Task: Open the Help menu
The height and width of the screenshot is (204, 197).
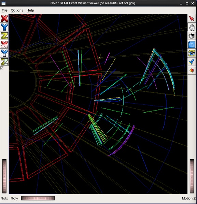Action: 30,11
